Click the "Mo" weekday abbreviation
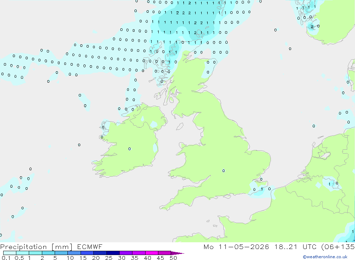The width and height of the screenshot is (355, 260). 208,247
